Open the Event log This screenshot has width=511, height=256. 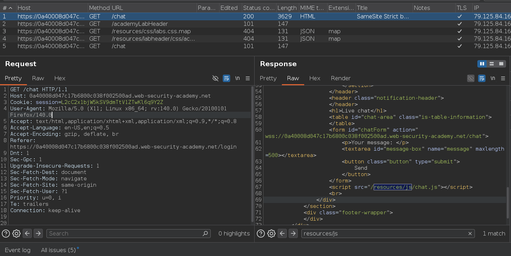(18, 250)
